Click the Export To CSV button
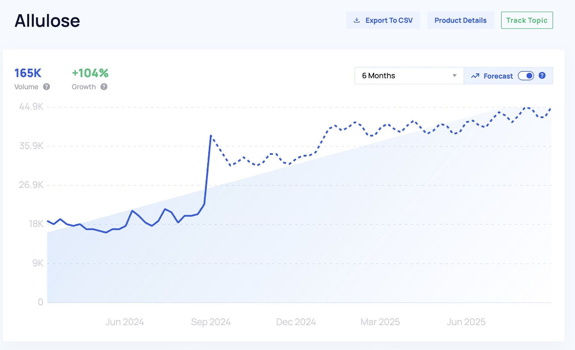 coord(383,20)
